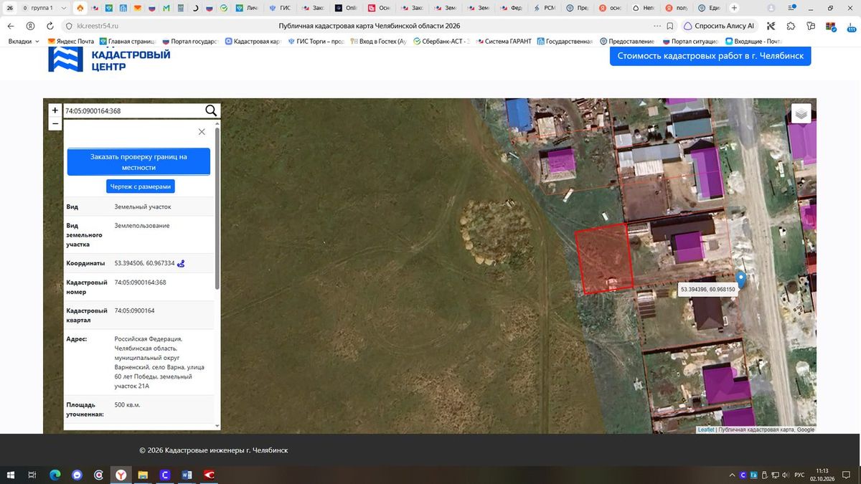Click the blue location pin marker
This screenshot has height=484, width=861.
(741, 279)
